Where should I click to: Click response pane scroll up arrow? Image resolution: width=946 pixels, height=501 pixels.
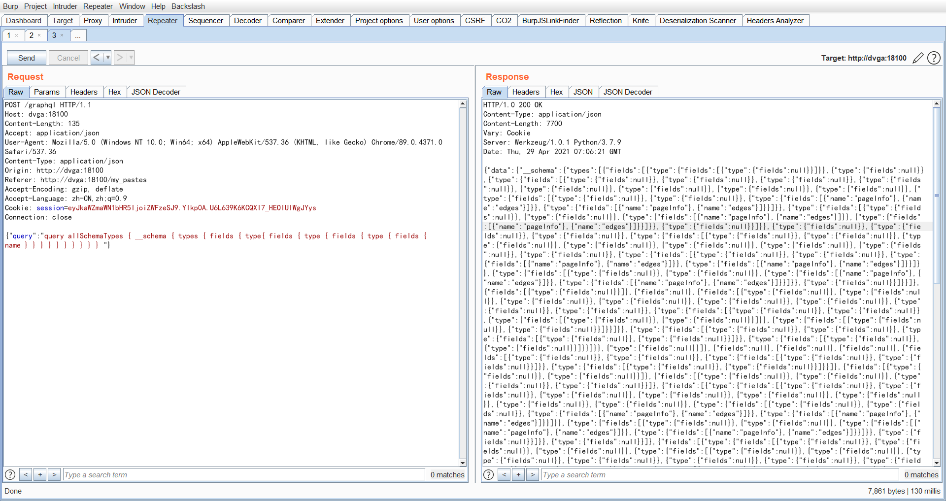tap(937, 104)
